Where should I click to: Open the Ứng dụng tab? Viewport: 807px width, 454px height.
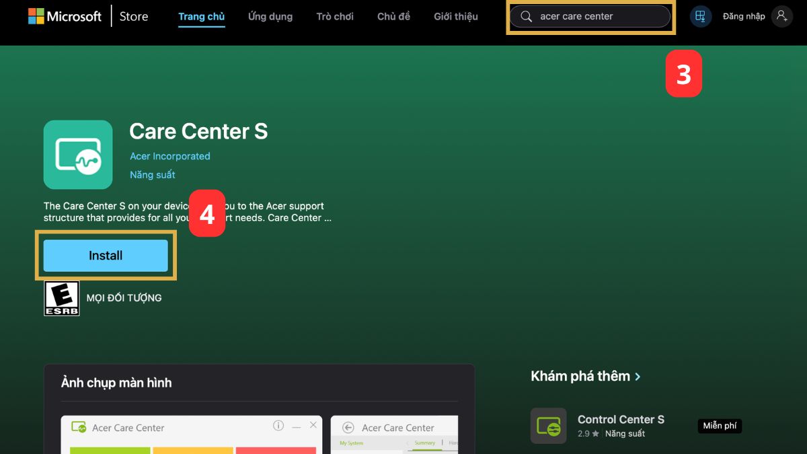270,16
